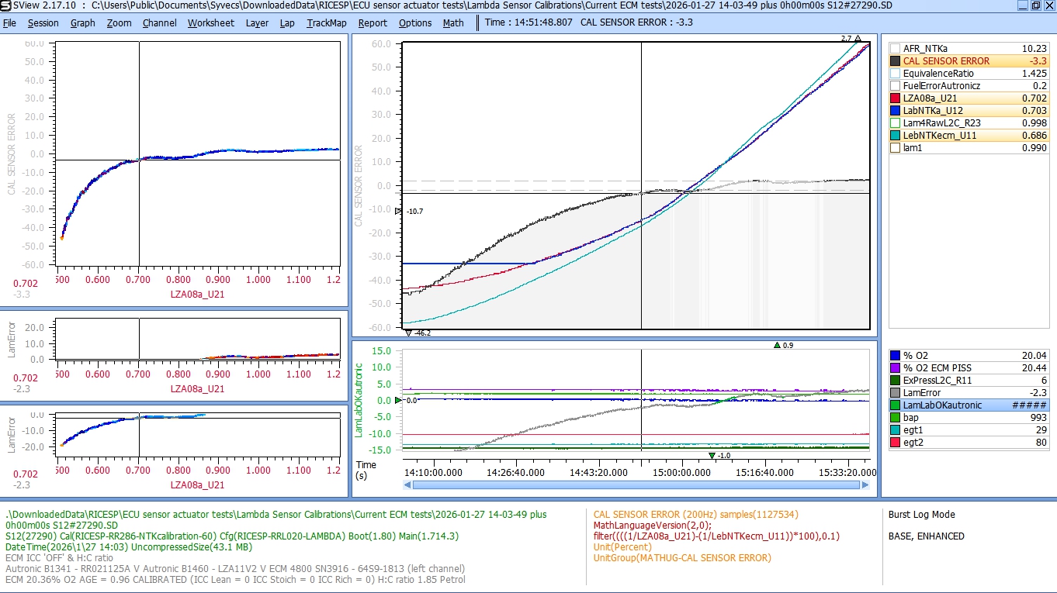Click the horizontal time scrollbar track

pyautogui.click(x=636, y=485)
